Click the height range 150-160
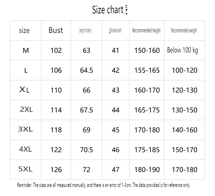Image resolution: width=215 pixels, height=196 pixels. pos(147,50)
